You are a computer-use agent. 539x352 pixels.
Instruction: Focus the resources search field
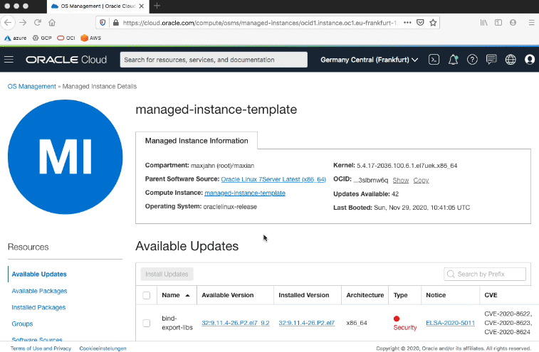coord(214,60)
